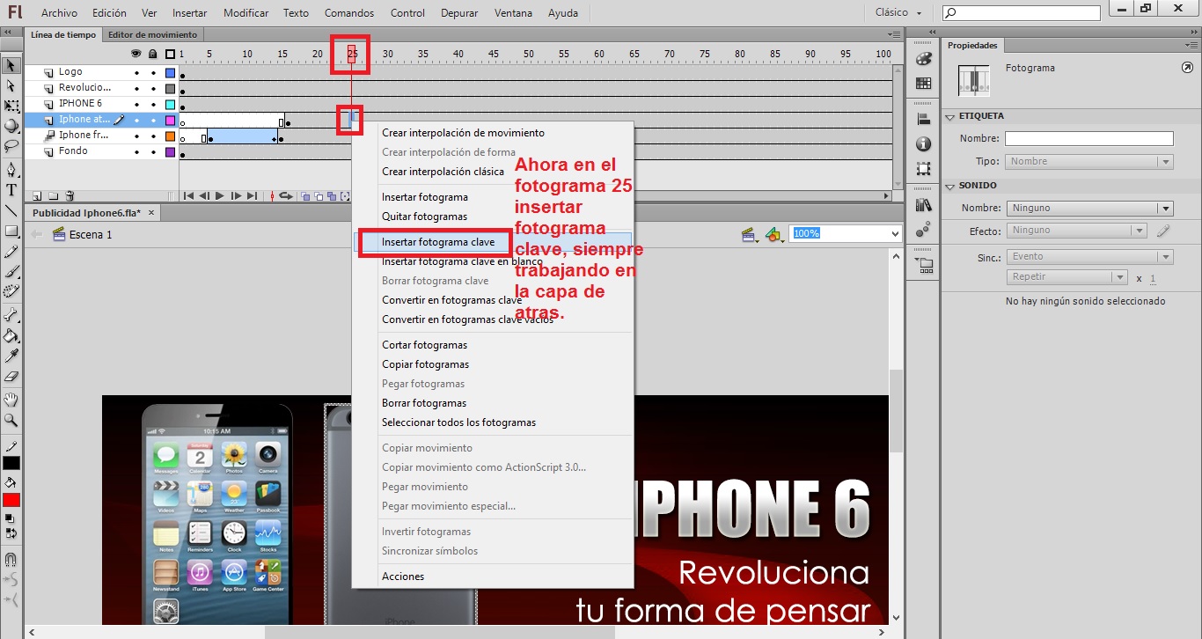Select the Subselection tool
This screenshot has width=1202, height=639.
(x=11, y=86)
